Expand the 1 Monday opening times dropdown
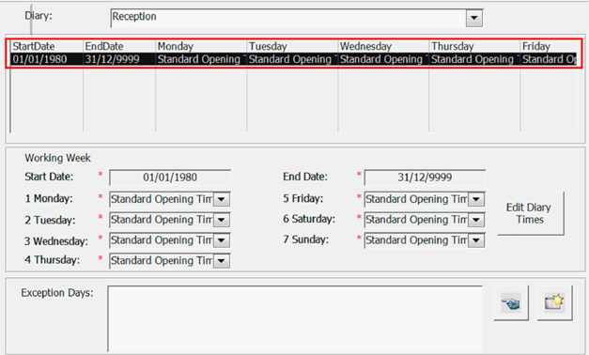Image resolution: width=589 pixels, height=355 pixels. point(222,199)
